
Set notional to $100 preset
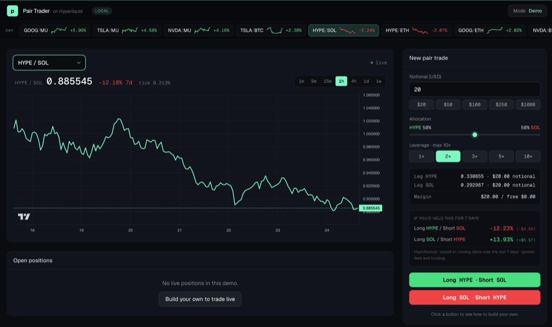click(475, 104)
